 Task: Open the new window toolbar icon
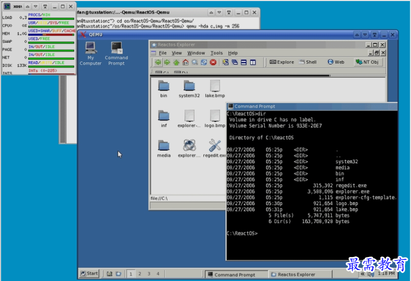click(225, 62)
